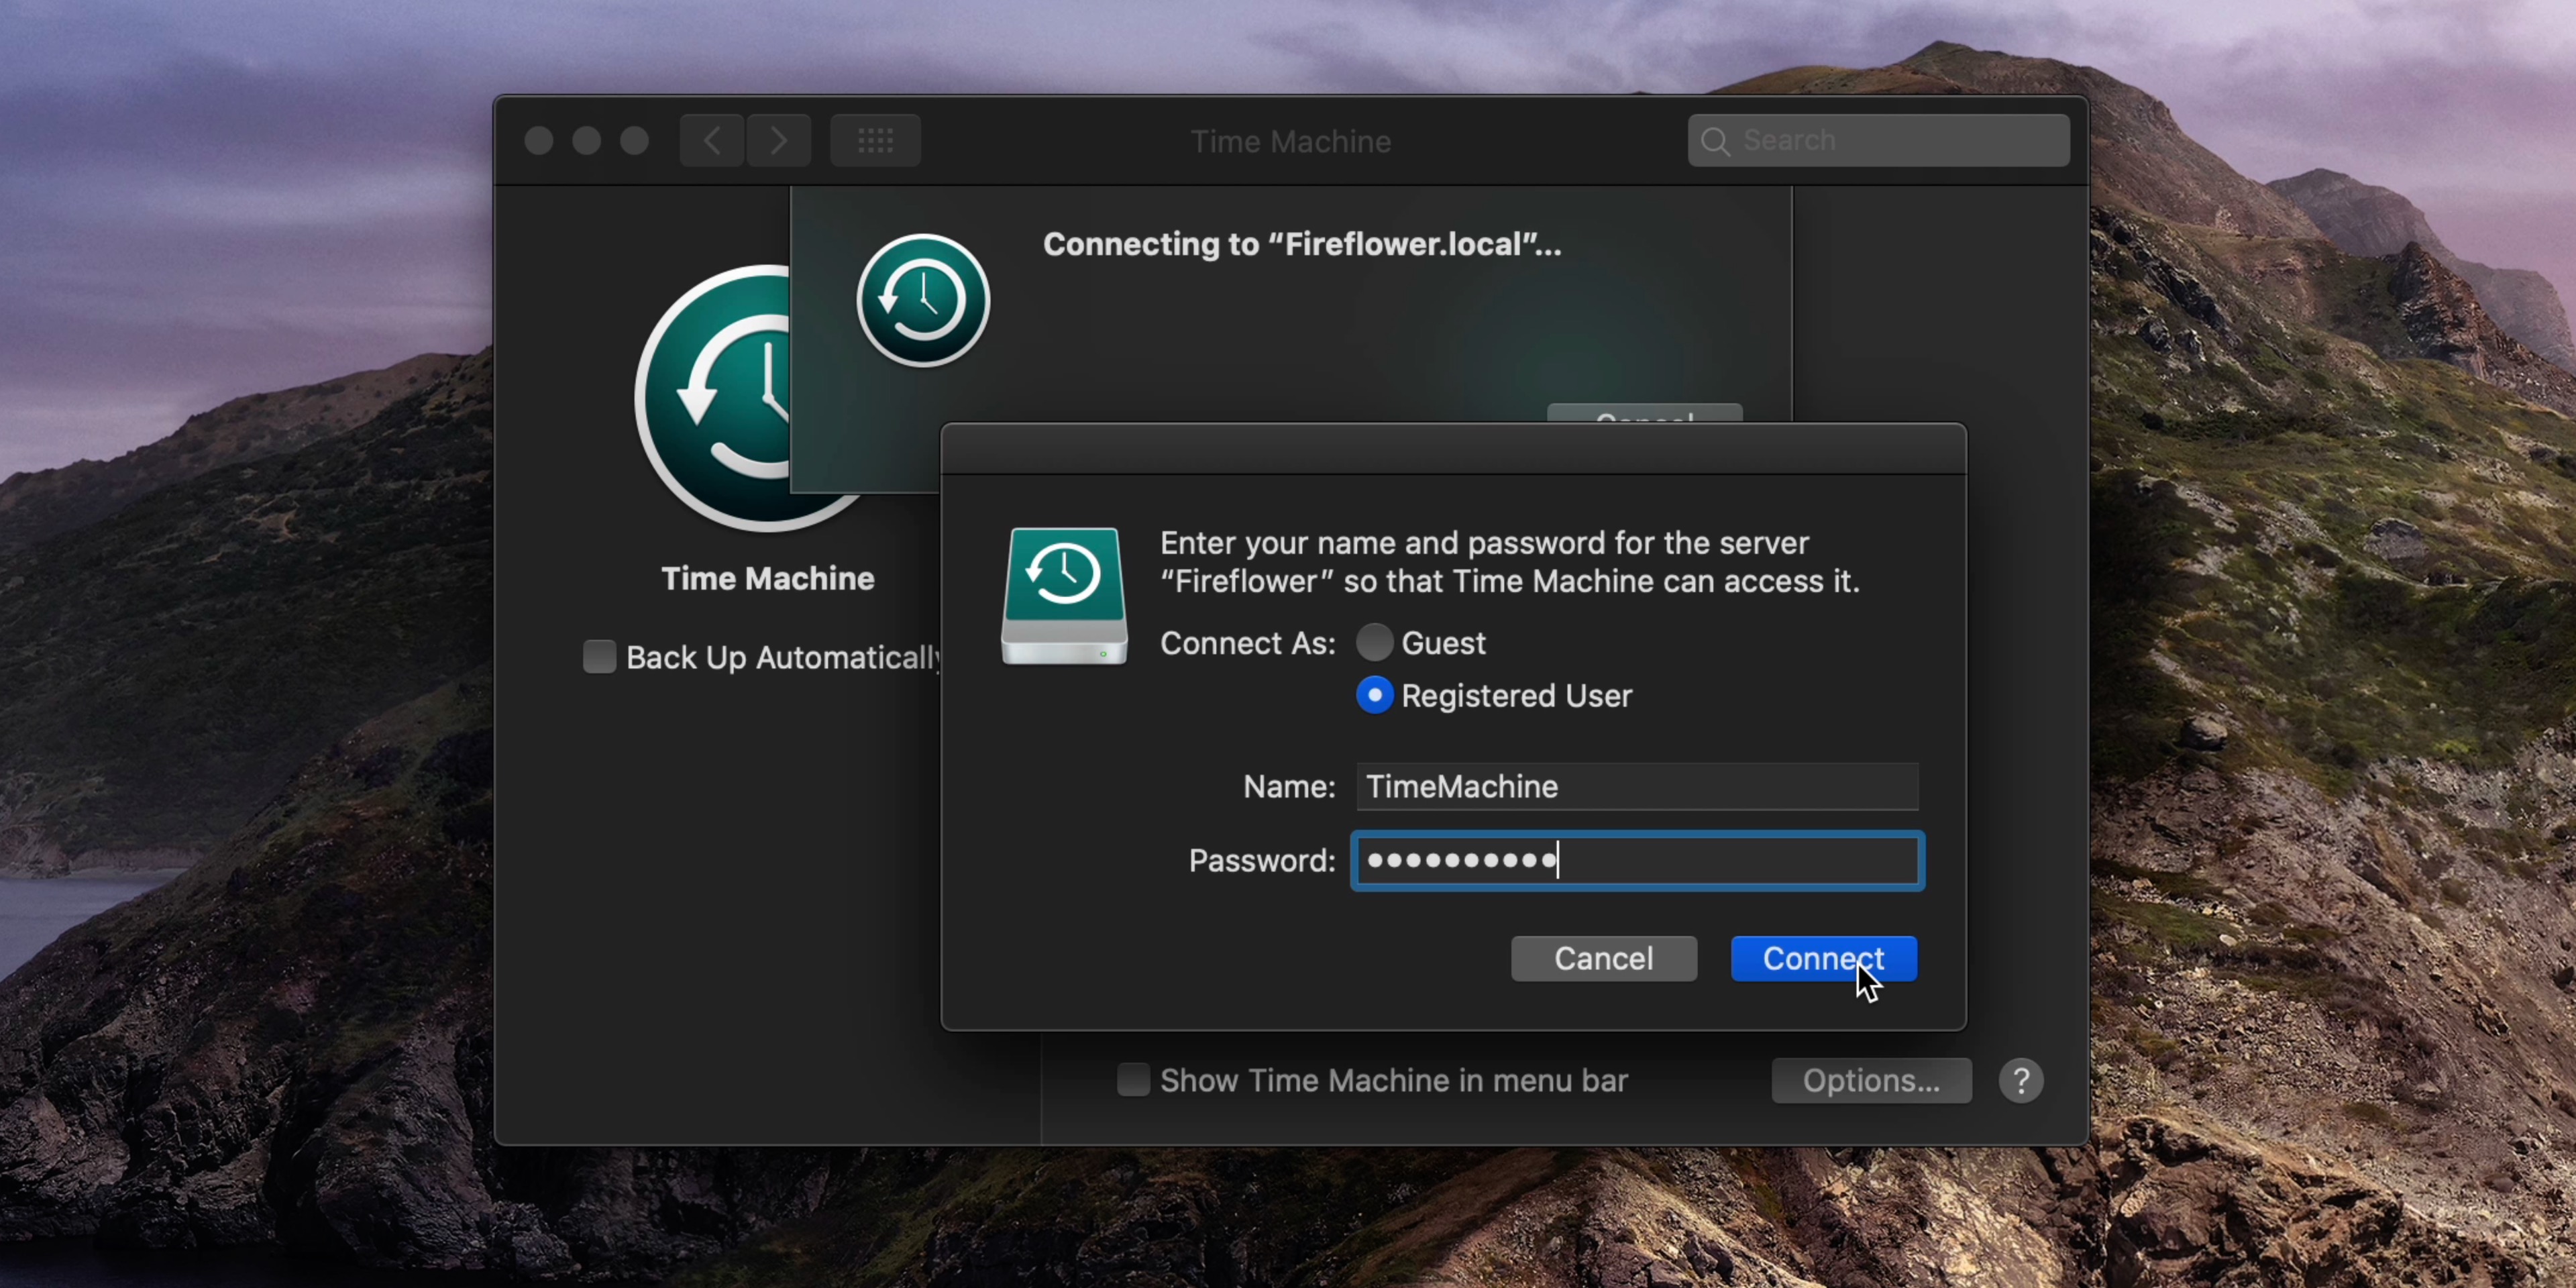The image size is (2576, 1288).
Task: Click inside the Password field
Action: pos(1636,861)
